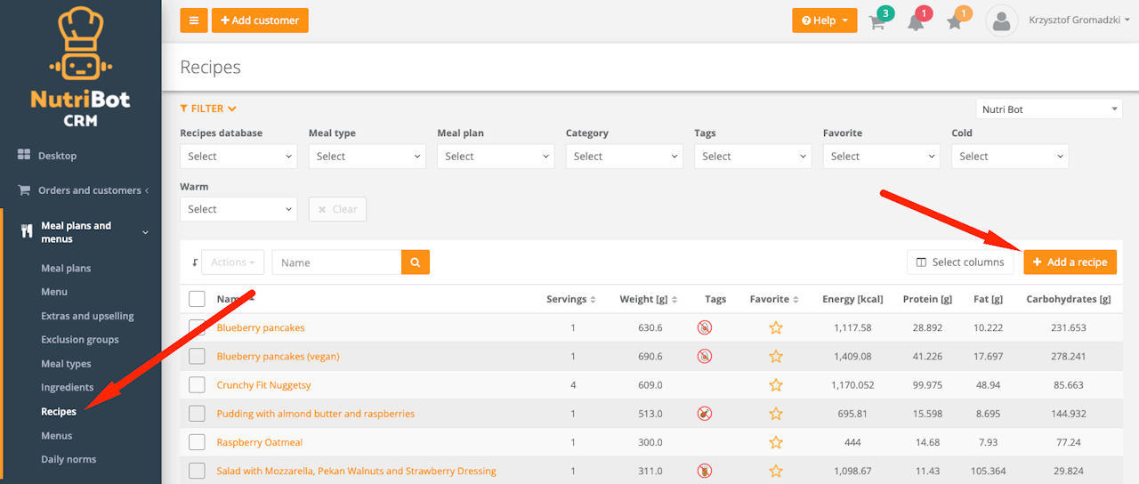The image size is (1139, 484).
Task: Click the Name search input field
Action: pos(336,262)
